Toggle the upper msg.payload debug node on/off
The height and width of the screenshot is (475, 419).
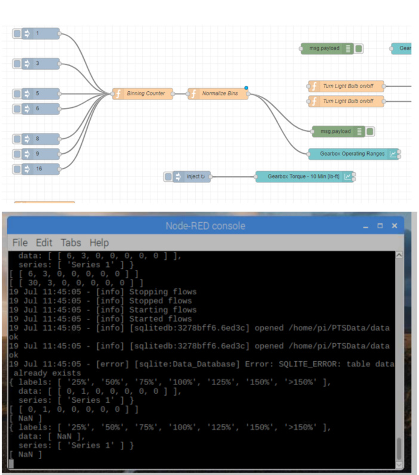[x=359, y=48]
